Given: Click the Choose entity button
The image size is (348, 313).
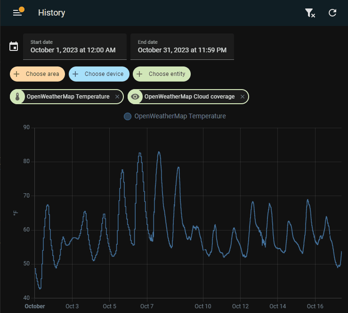Looking at the screenshot, I should (x=162, y=74).
